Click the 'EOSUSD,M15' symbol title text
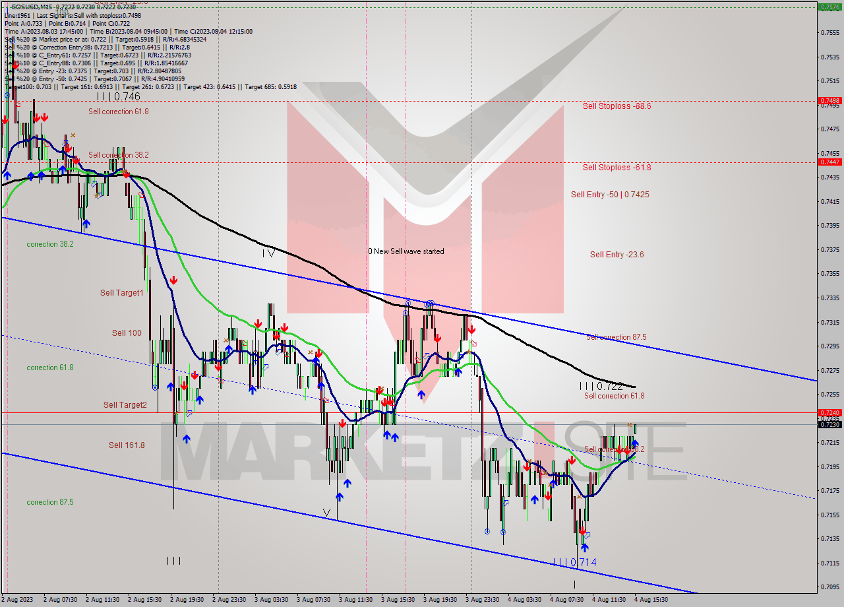The height and width of the screenshot is (607, 844). tap(32, 7)
